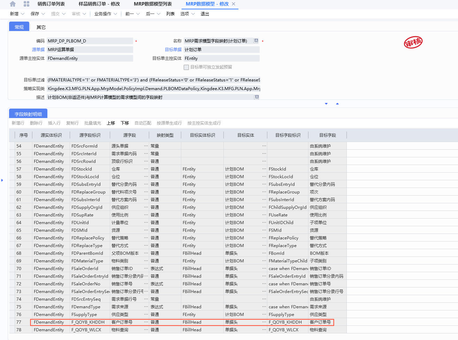This screenshot has height=340, width=458.
Task: Toggle 目标单可独立发起预留 checkbox
Action: (186, 67)
